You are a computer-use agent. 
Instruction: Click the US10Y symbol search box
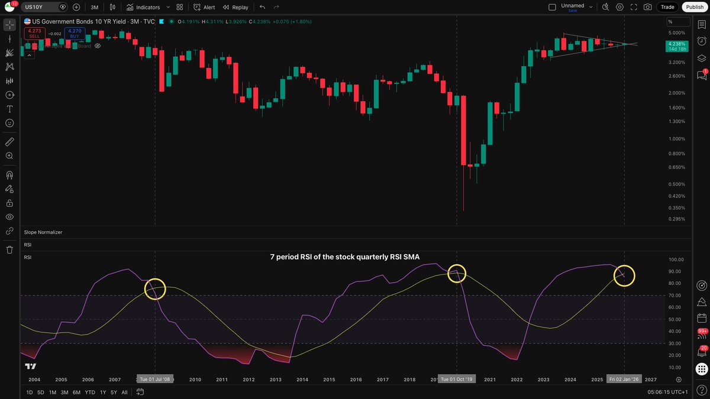46,7
